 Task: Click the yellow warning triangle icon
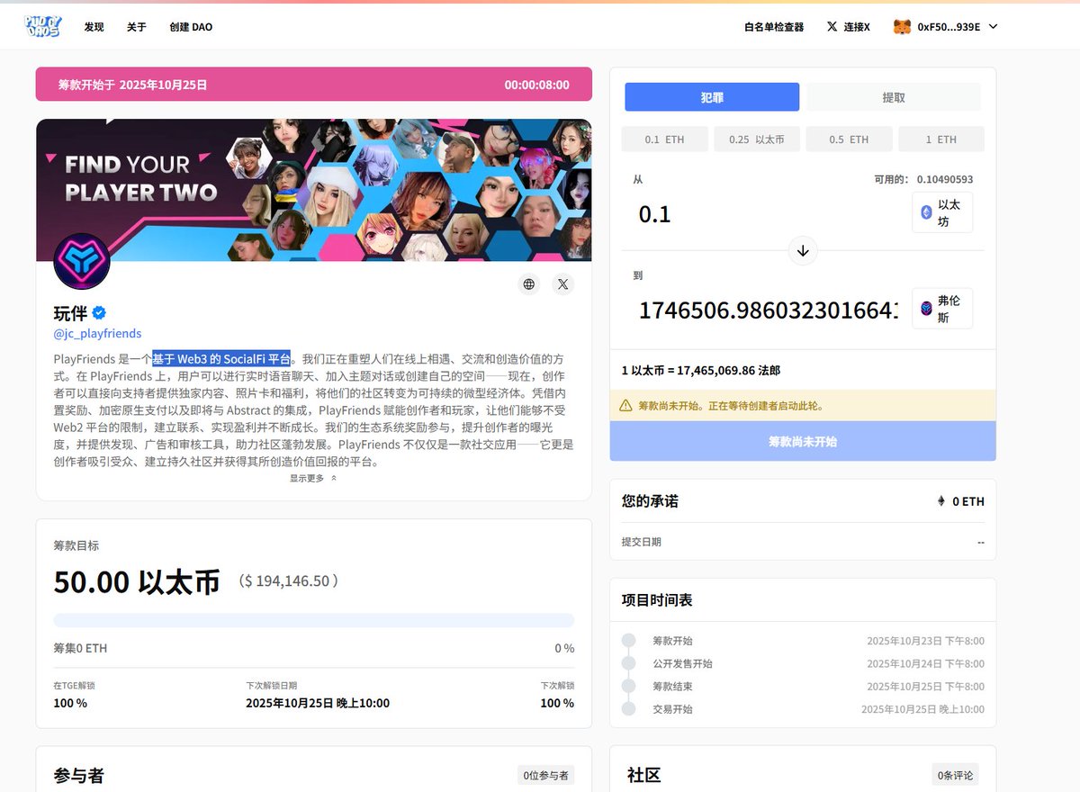tap(625, 406)
